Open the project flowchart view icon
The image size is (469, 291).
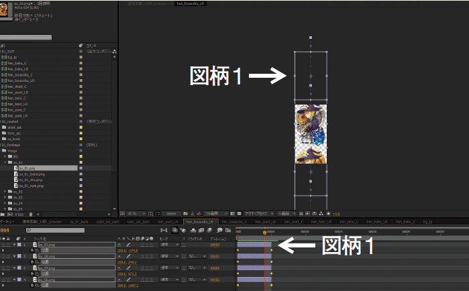[x=114, y=52]
